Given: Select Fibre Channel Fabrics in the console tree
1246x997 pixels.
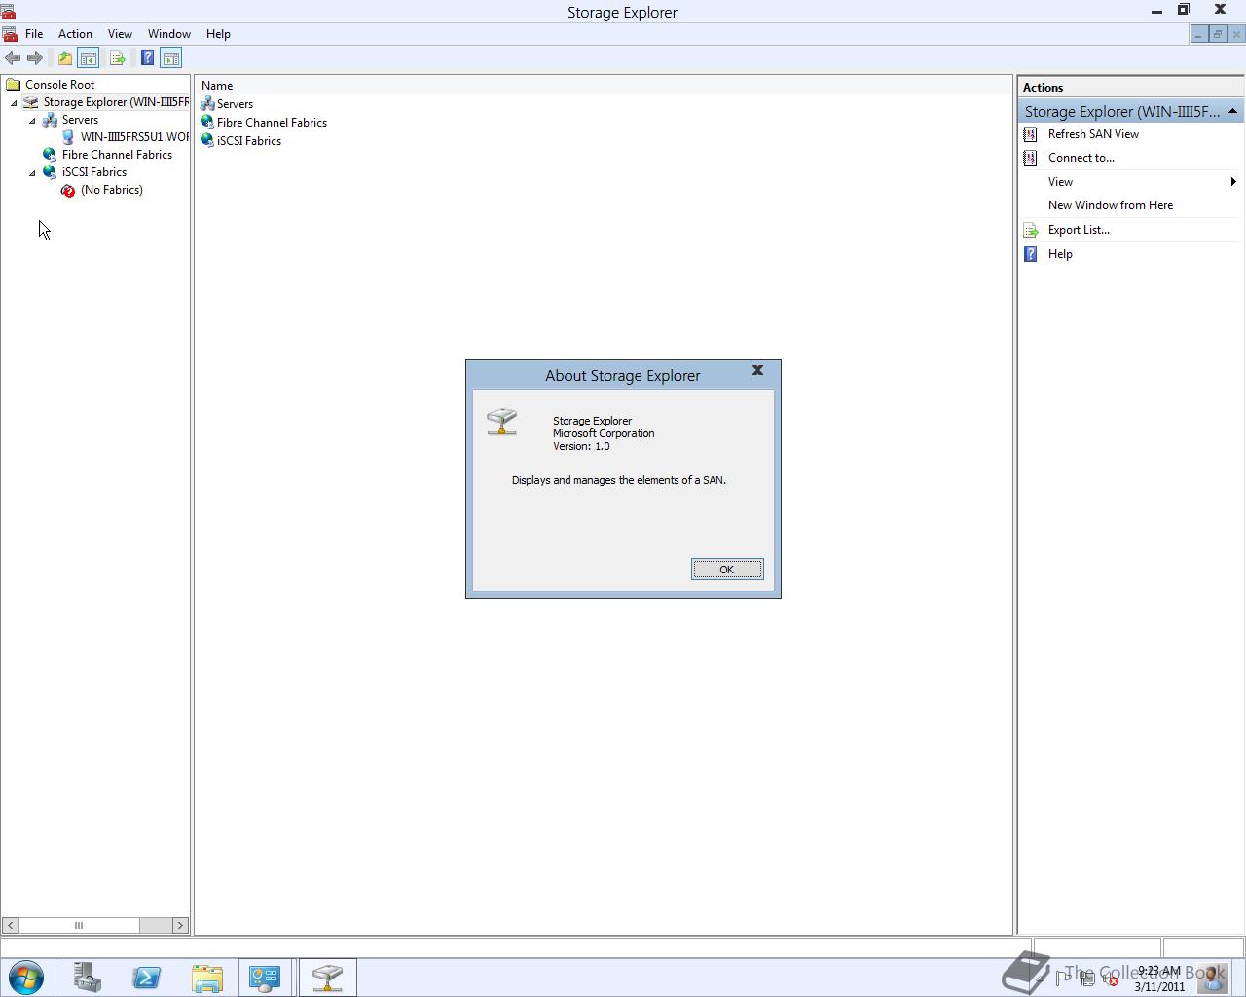Looking at the screenshot, I should 117,155.
